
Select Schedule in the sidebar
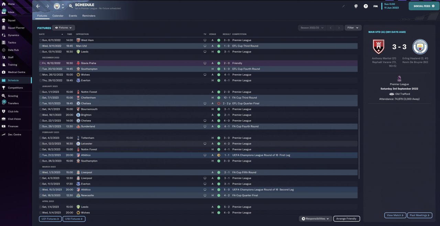tap(16, 80)
